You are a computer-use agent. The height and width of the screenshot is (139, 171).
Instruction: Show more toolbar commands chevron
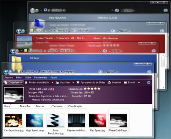(139, 83)
